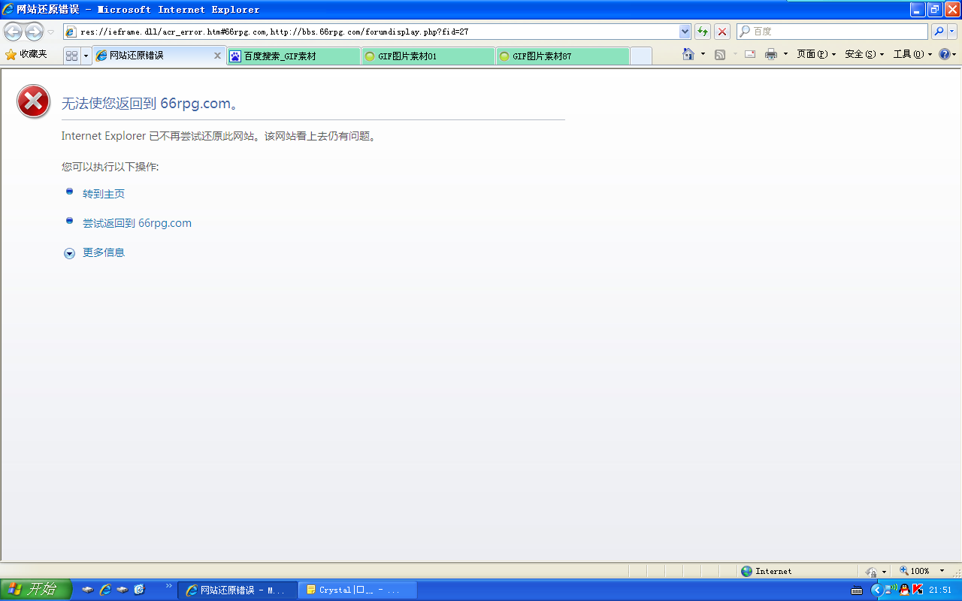The image size is (962, 601).
Task: Click the red Stop loading button
Action: 722,32
